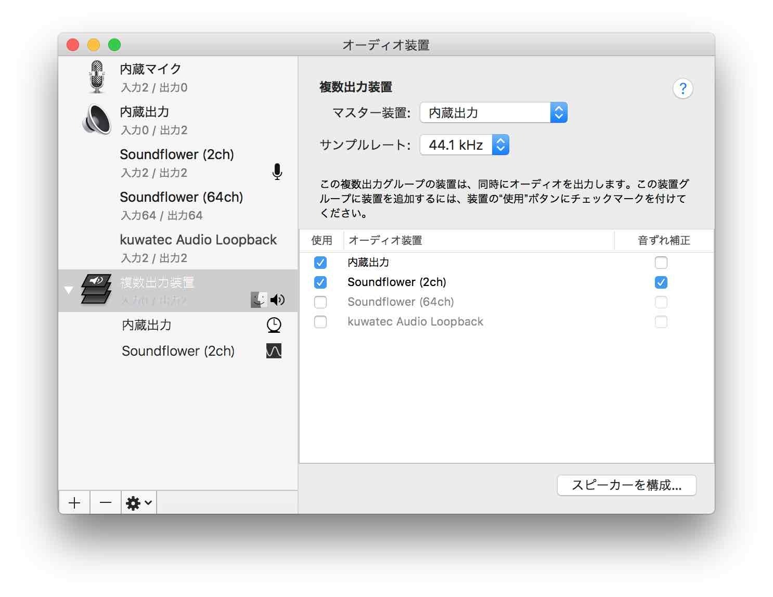Minimize the window with yellow button

point(94,45)
